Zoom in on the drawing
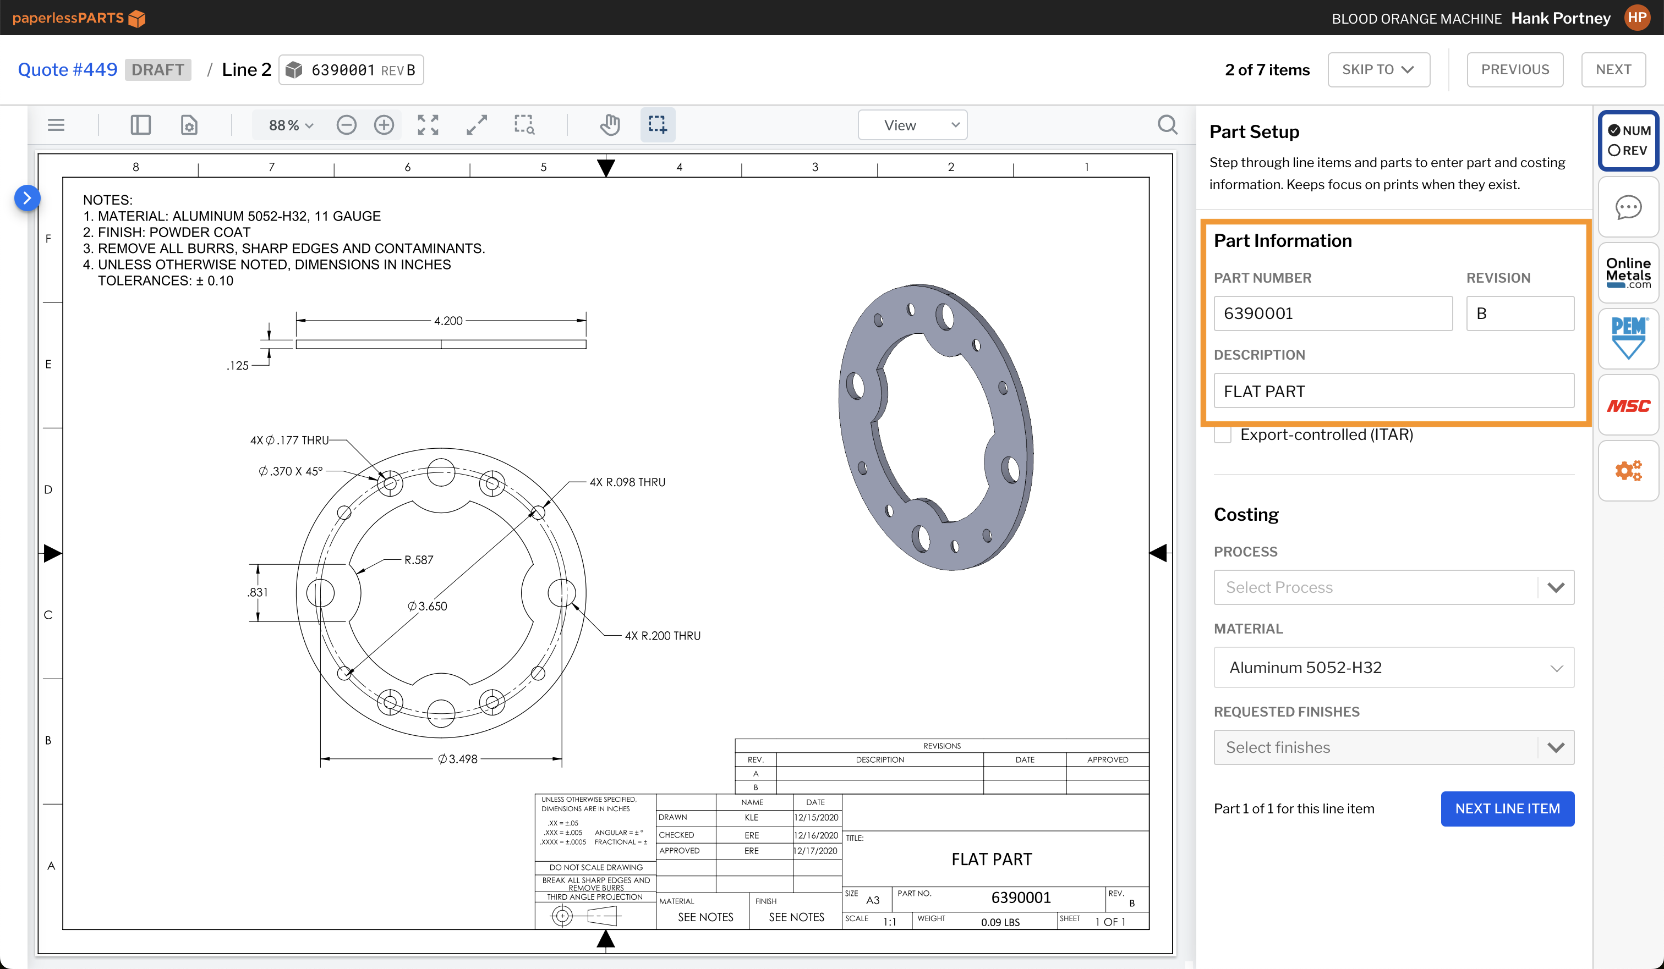 [384, 125]
